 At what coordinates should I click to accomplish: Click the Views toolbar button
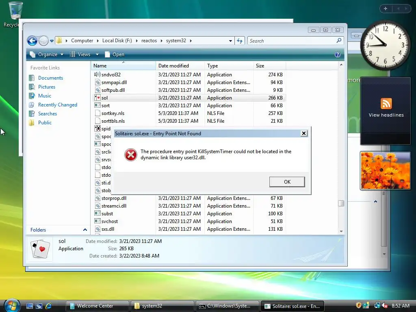[x=80, y=54]
